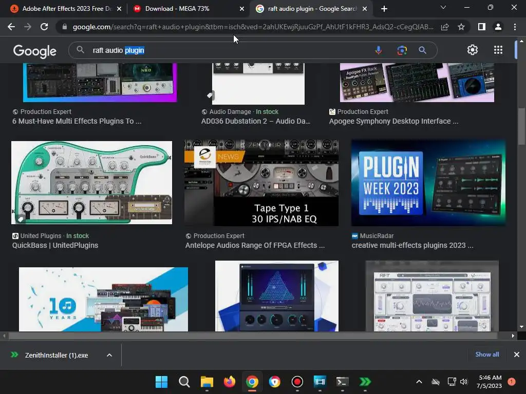Click the scroll right arrow
This screenshot has height=394, width=526.
tap(513, 336)
